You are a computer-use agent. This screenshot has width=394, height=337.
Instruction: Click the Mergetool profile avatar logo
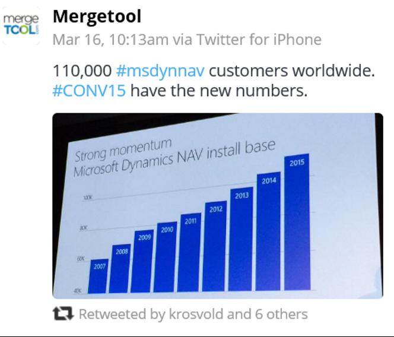click(x=21, y=25)
